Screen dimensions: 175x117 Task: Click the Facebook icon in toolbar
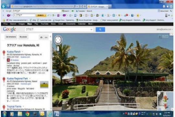132,15
